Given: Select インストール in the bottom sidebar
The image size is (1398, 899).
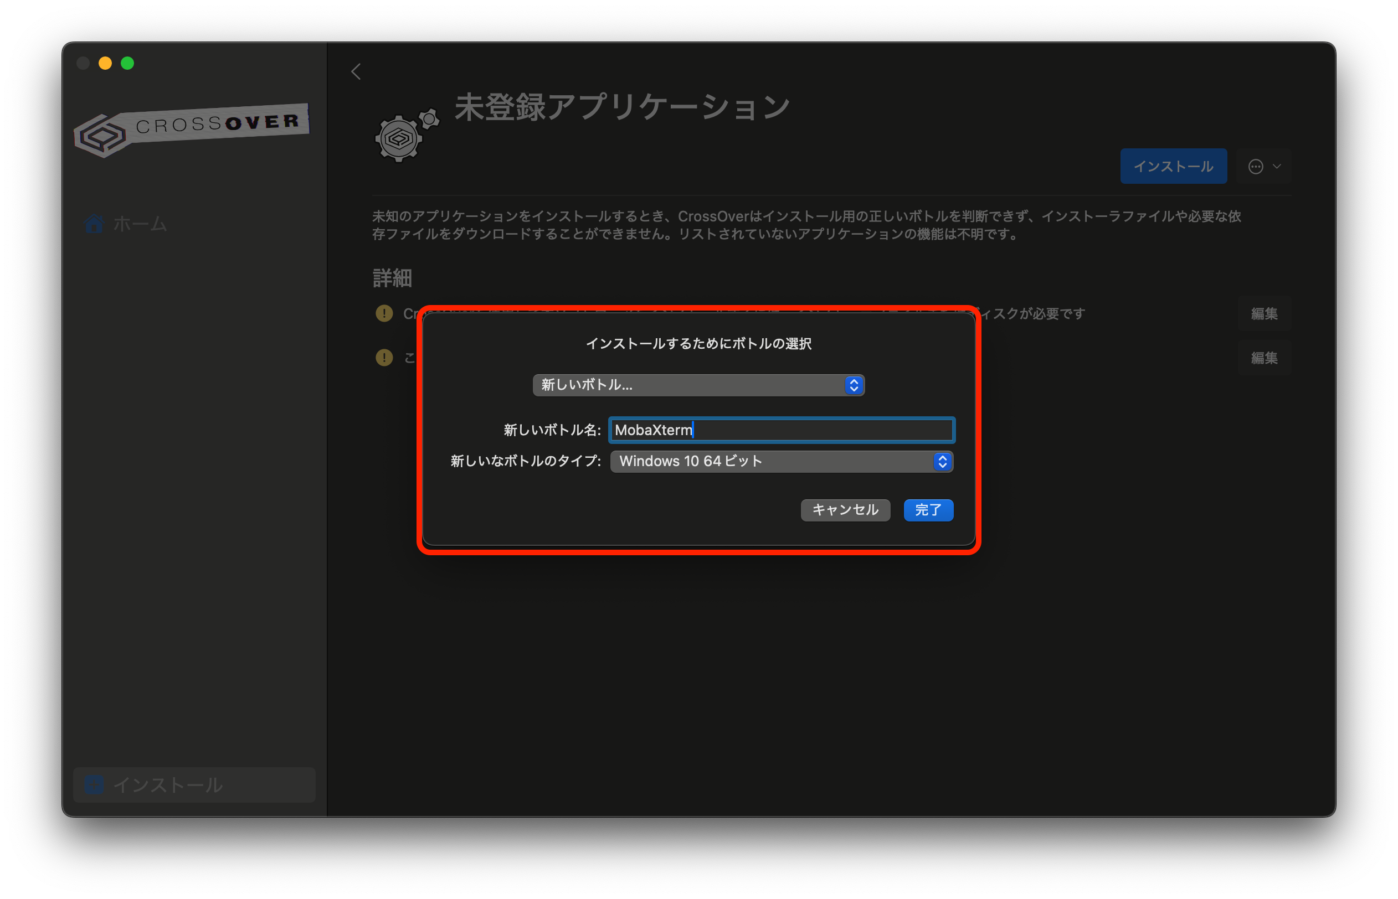Looking at the screenshot, I should tap(169, 784).
